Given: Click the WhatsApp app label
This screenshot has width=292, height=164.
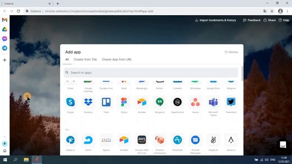Looking at the screenshot, I should (x=195, y=88).
